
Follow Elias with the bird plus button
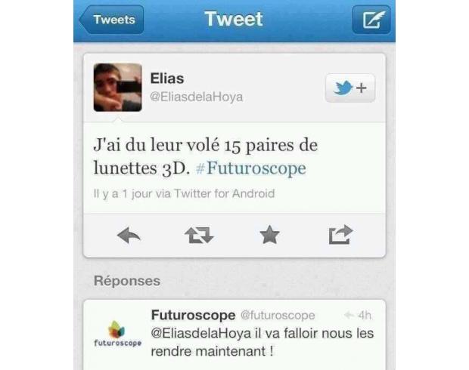[350, 88]
